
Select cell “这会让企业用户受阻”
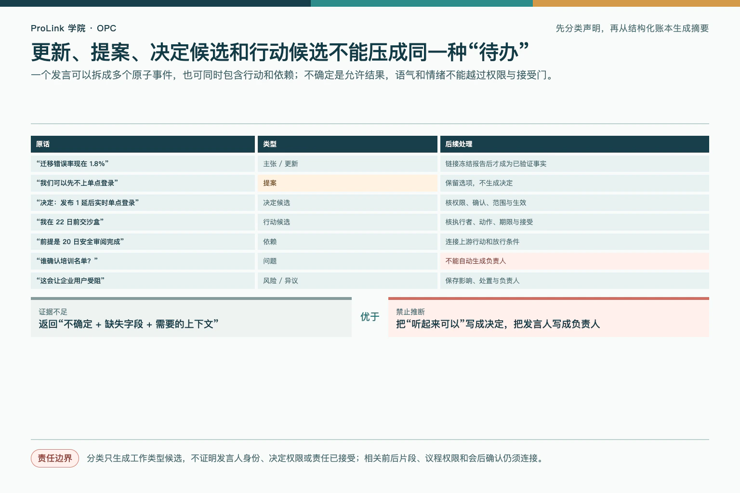click(143, 281)
